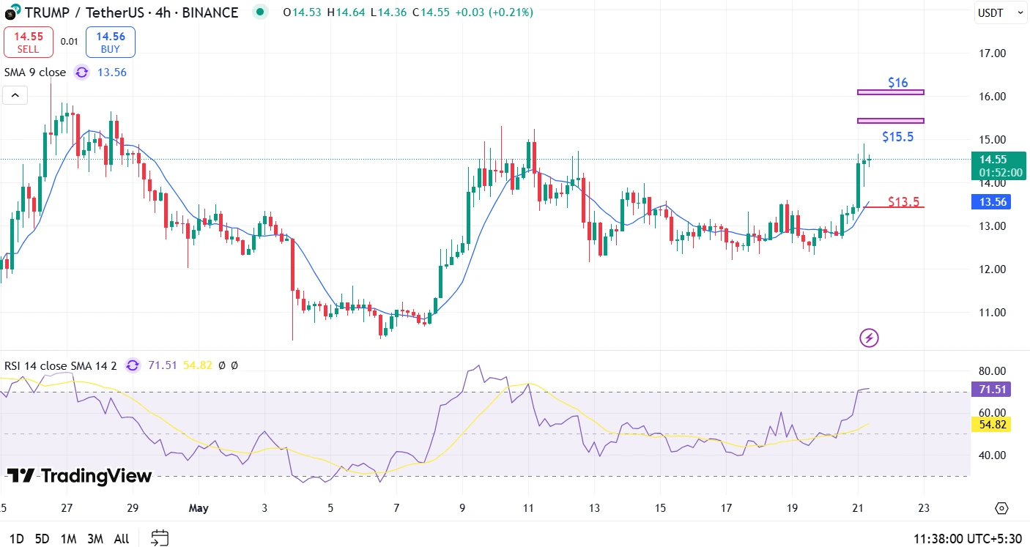Select the 1M time range
The image size is (1030, 547).
pyautogui.click(x=69, y=539)
